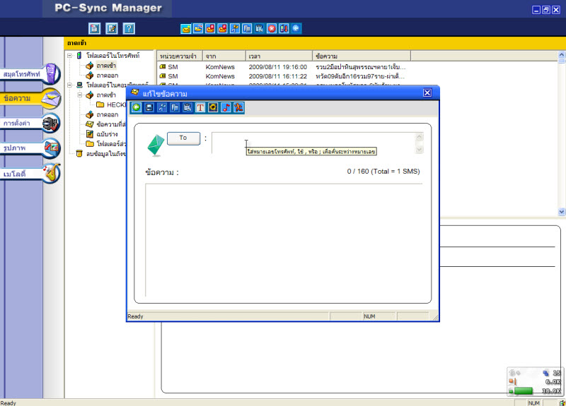Open การตั้งค่า settings in the sidebar
This screenshot has height=406, width=566.
pyautogui.click(x=30, y=123)
